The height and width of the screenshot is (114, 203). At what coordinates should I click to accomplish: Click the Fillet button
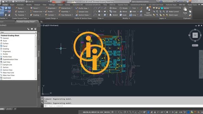(133, 11)
